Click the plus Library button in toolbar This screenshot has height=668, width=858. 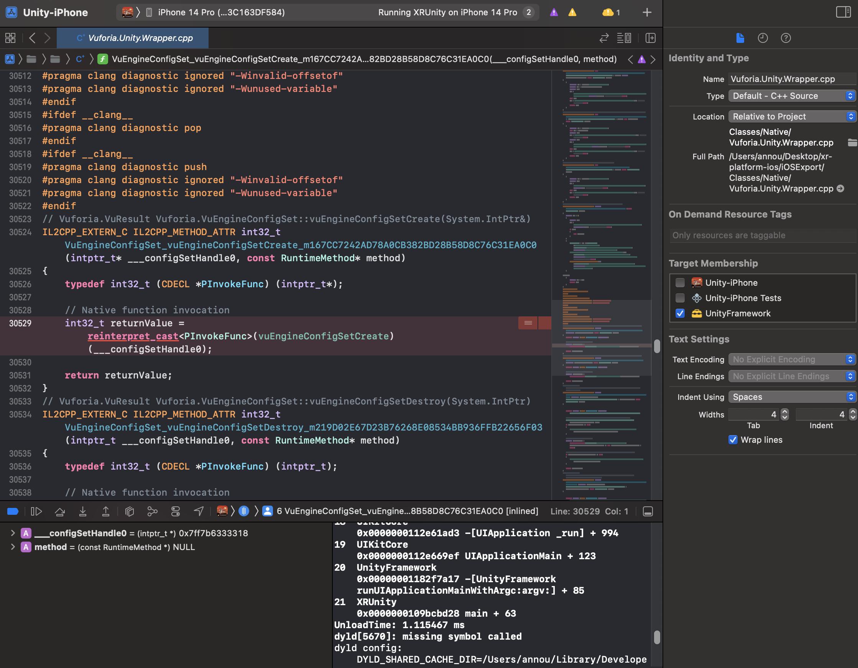tap(647, 13)
